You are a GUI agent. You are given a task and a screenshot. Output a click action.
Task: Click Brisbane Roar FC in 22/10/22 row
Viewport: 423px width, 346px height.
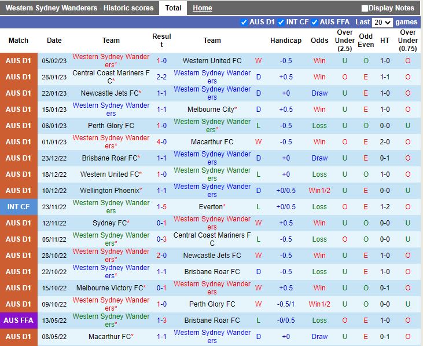coord(212,272)
